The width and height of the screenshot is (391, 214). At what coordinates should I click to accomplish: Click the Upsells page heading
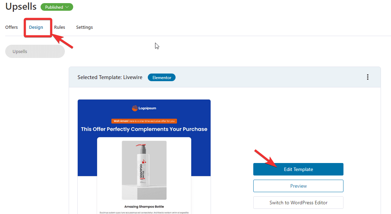21,7
